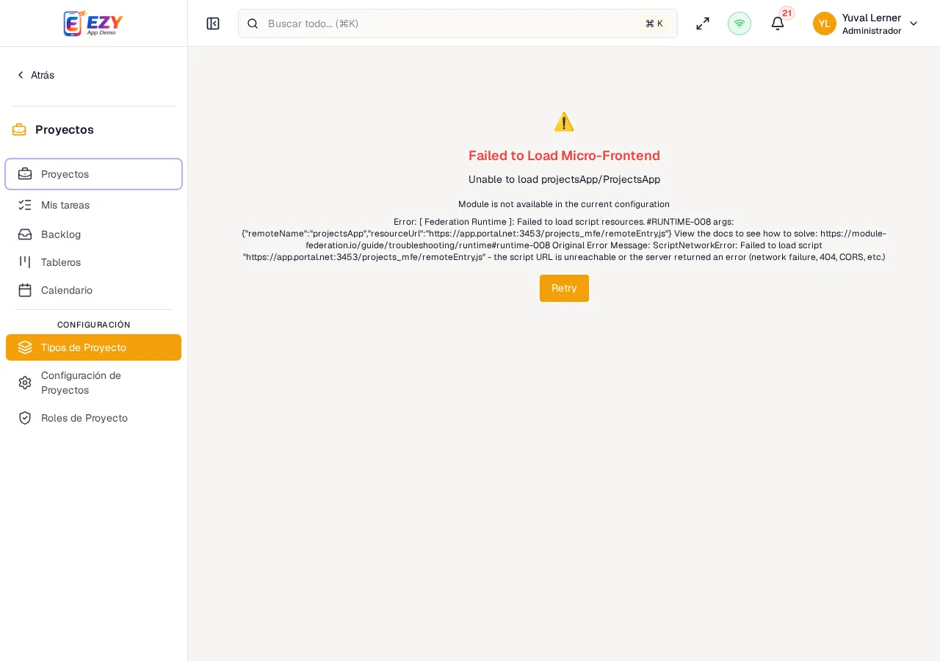Click the CONFIGURACIÓN section label
This screenshot has height=661, width=940.
pos(94,325)
